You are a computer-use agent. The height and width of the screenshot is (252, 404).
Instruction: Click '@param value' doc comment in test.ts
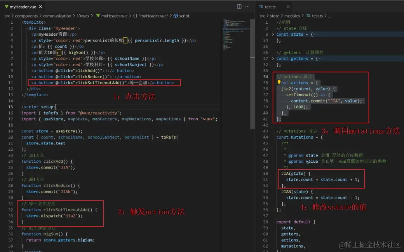click(303, 162)
